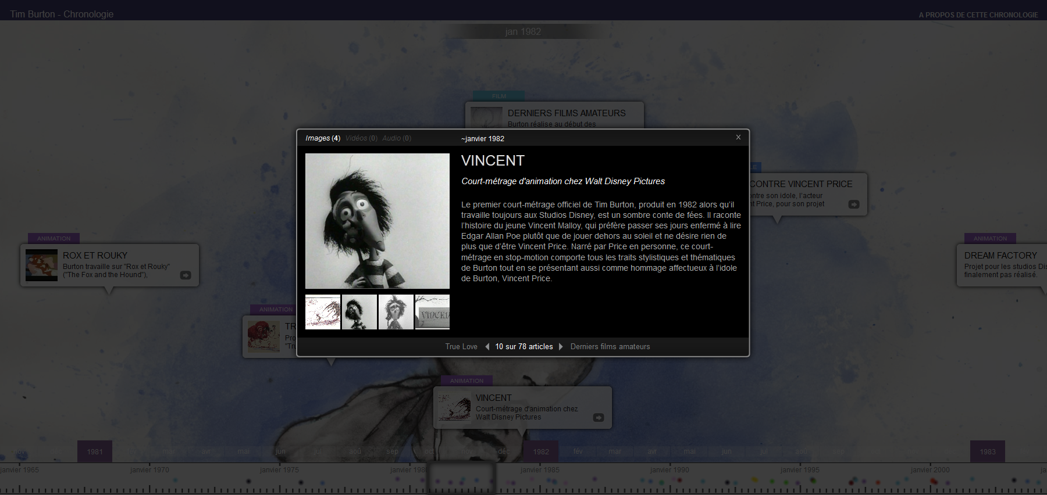Switch to Vidéos (0) tab

pyautogui.click(x=361, y=138)
